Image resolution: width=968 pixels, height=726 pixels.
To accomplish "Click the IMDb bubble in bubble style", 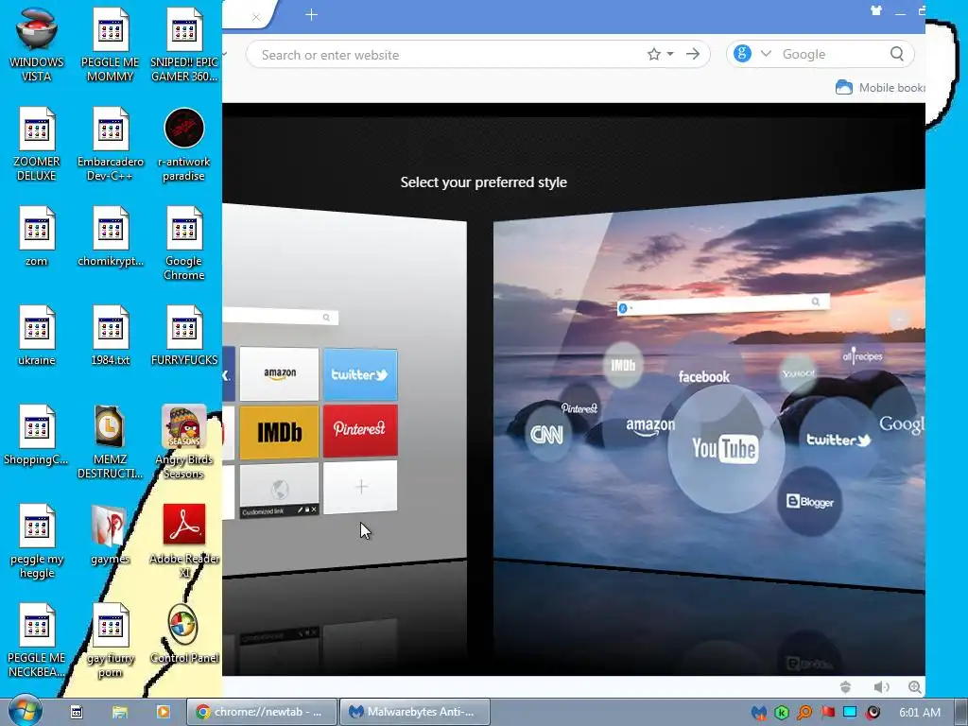I will 623,365.
